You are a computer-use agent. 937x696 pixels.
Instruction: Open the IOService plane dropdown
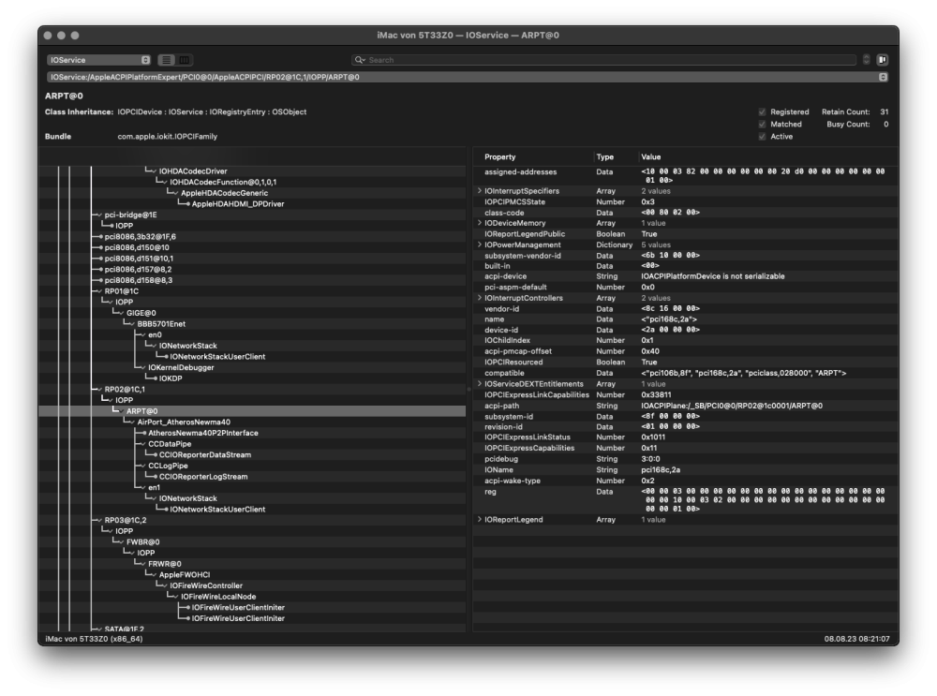98,60
